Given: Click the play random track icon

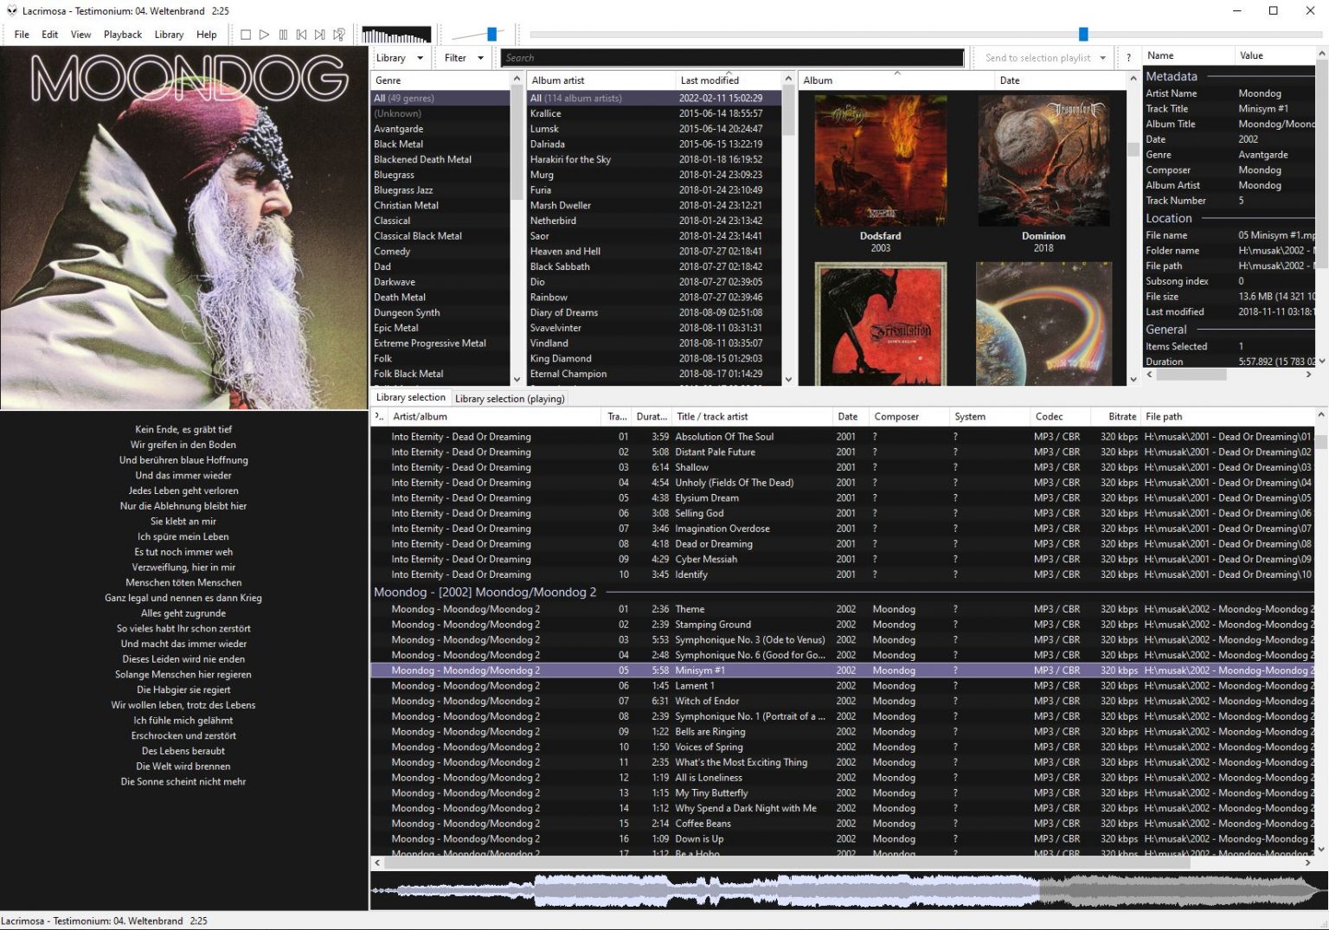Looking at the screenshot, I should pyautogui.click(x=339, y=35).
